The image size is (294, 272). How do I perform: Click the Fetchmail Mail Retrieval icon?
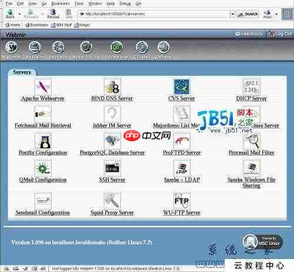click(x=43, y=114)
